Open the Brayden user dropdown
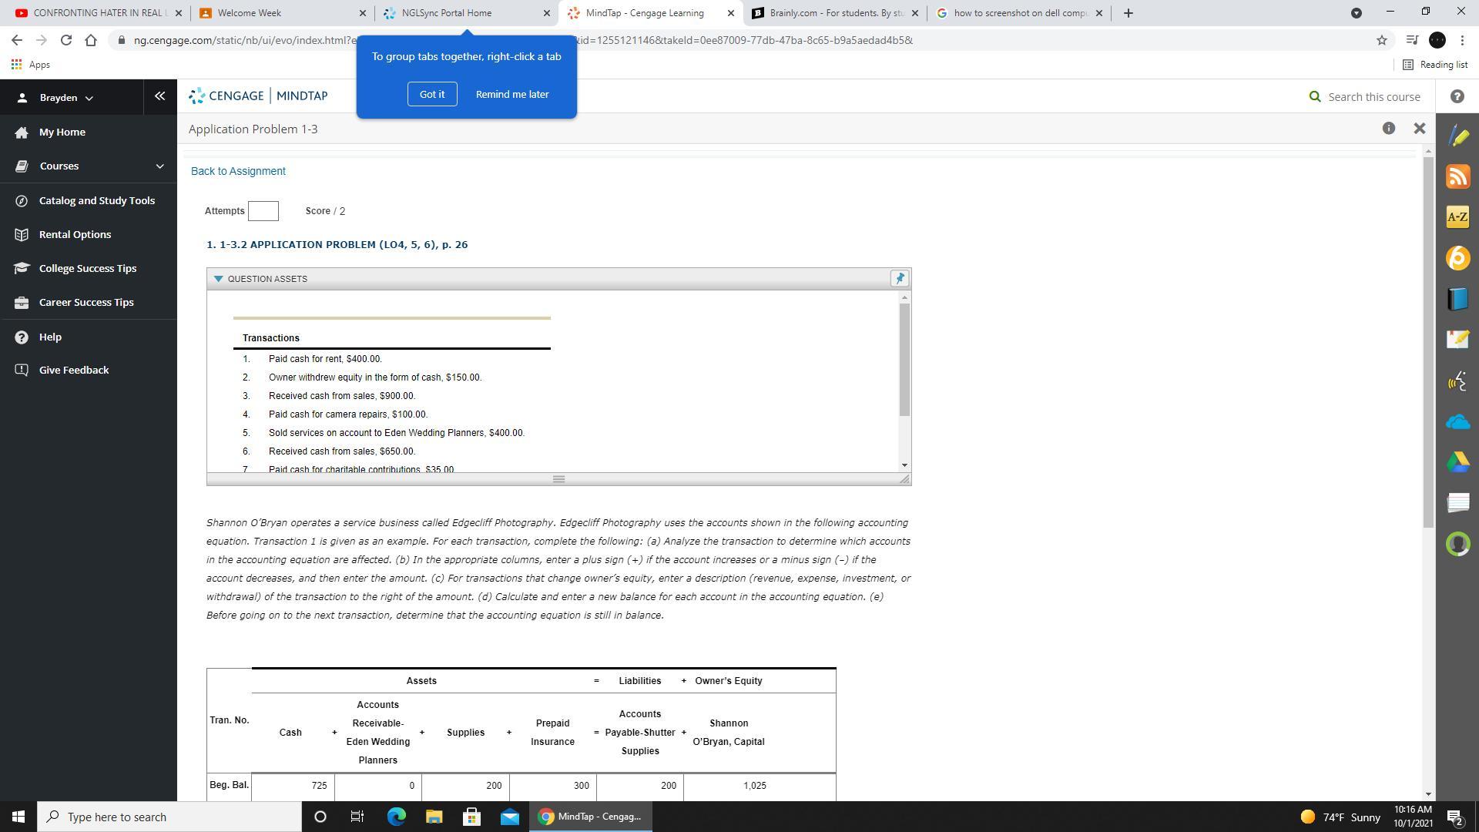1479x832 pixels. pos(65,98)
